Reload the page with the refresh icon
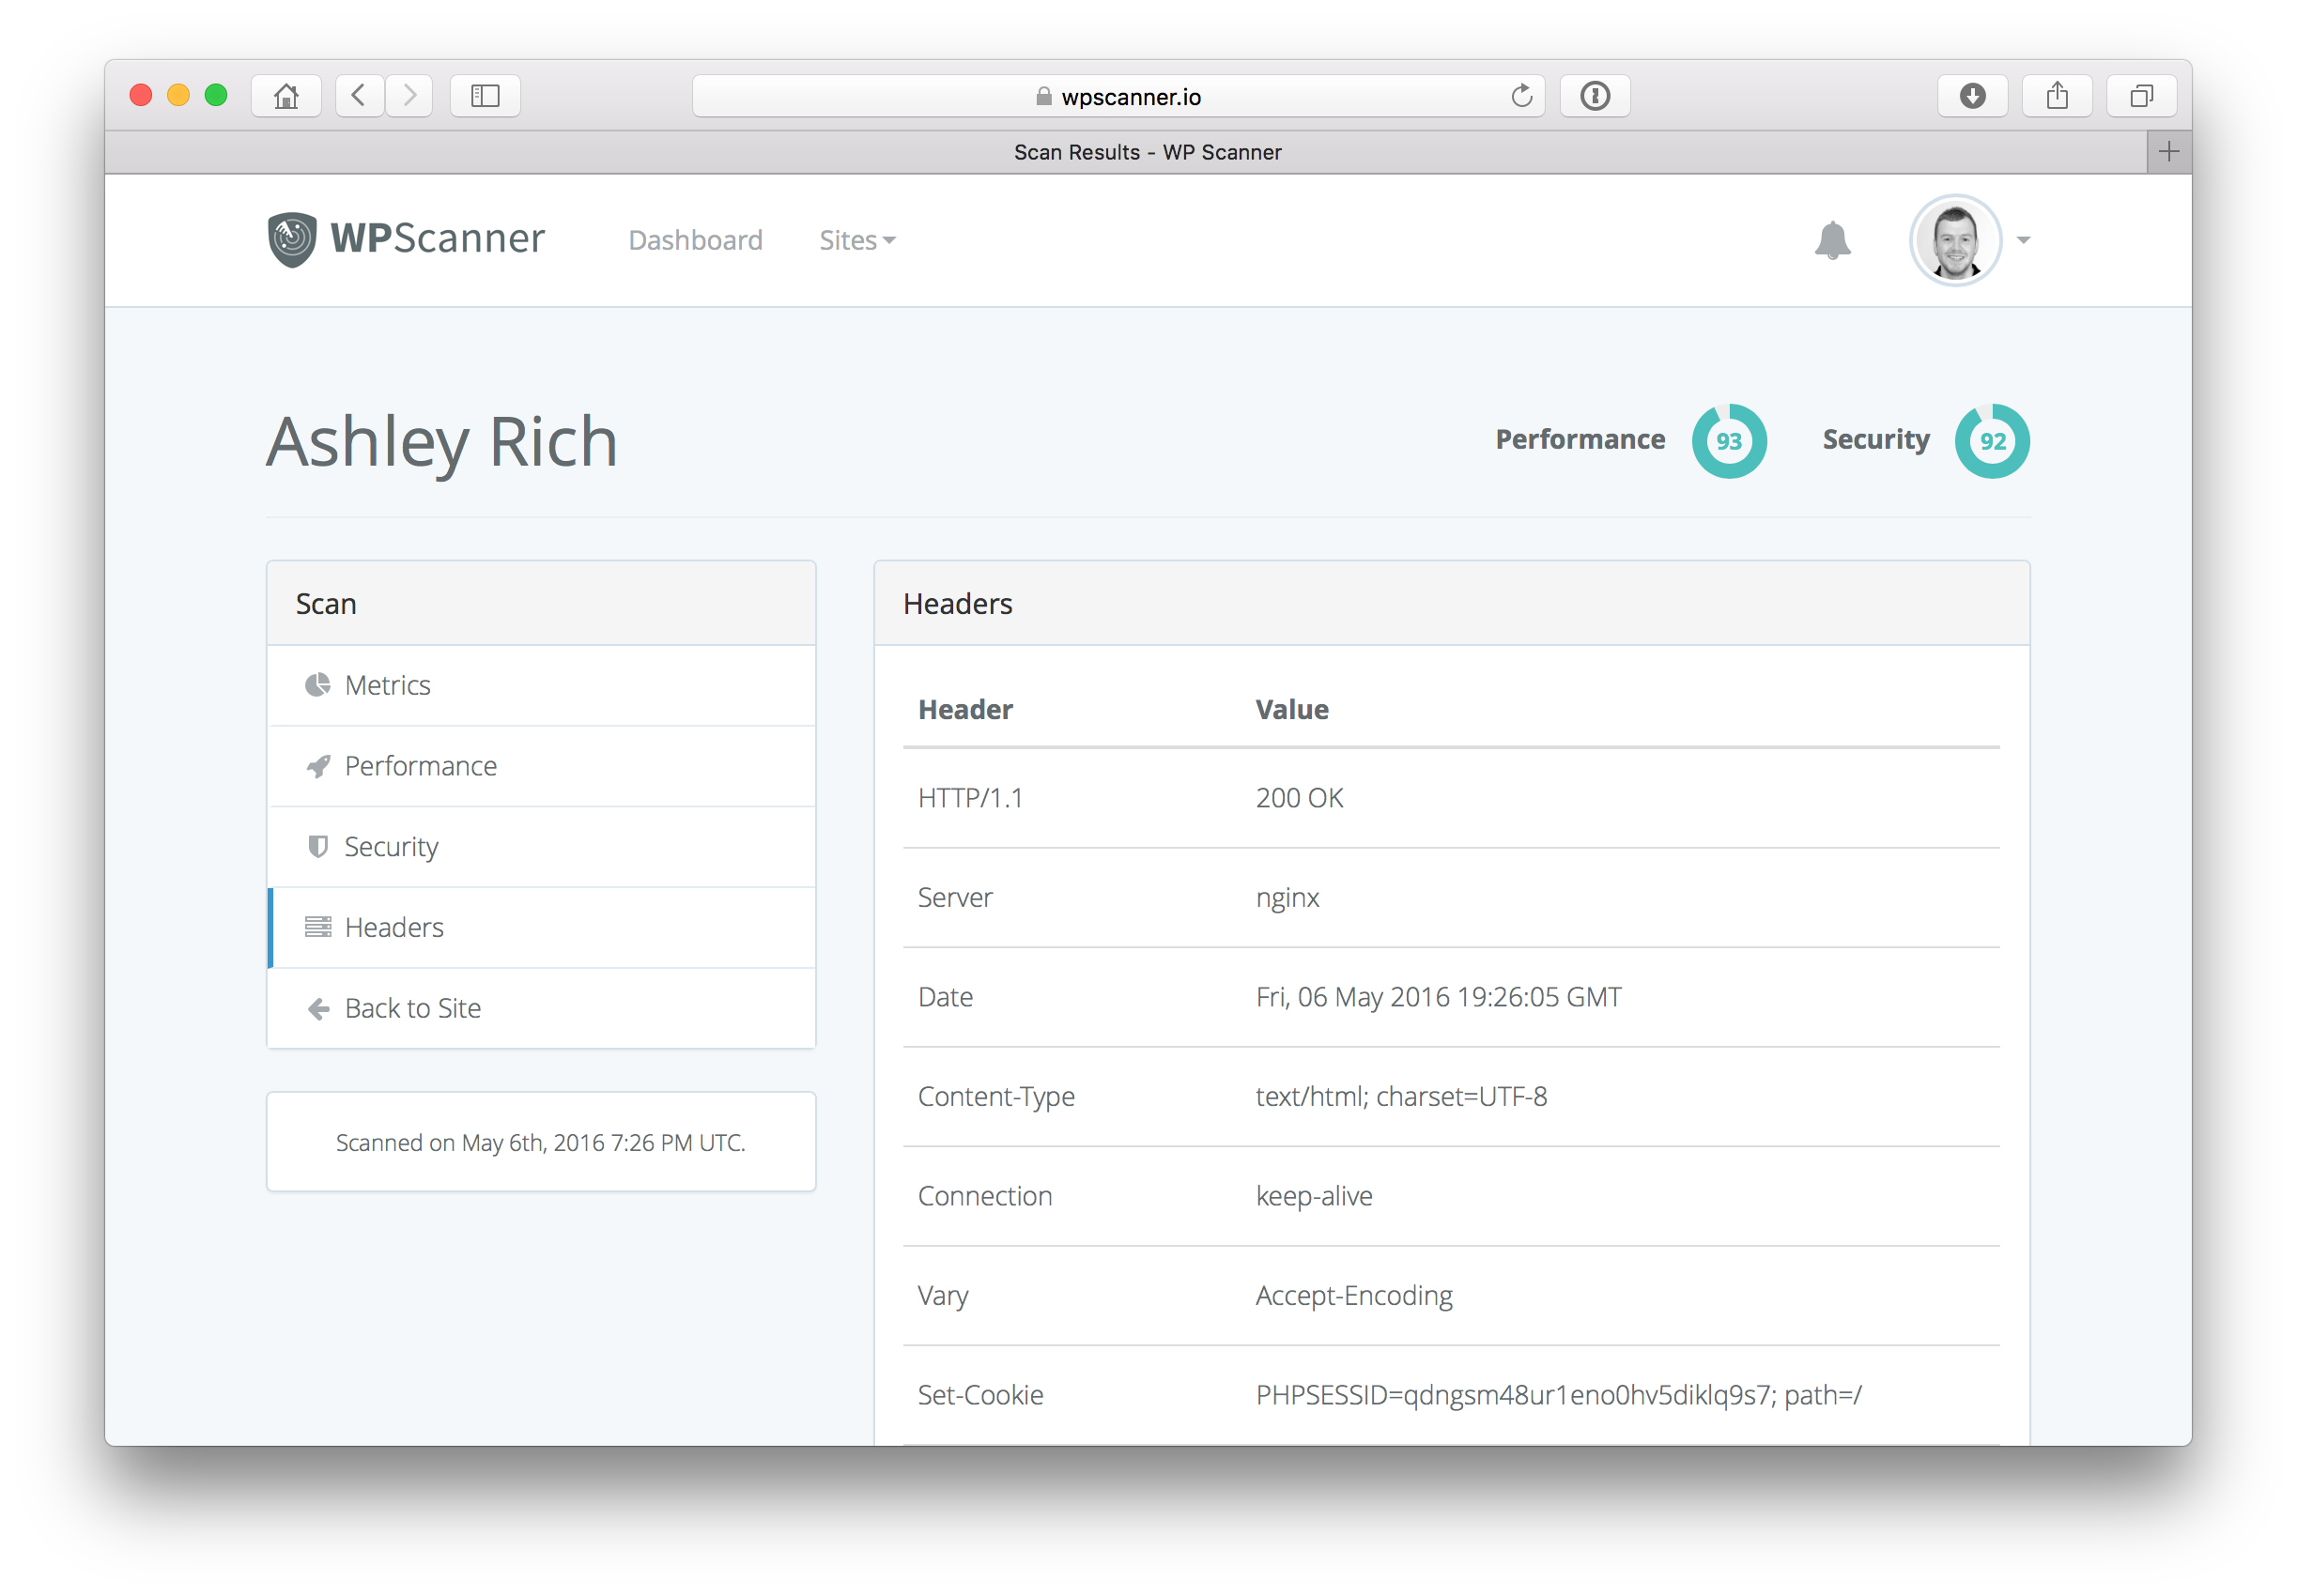The width and height of the screenshot is (2297, 1596). pyautogui.click(x=1521, y=96)
